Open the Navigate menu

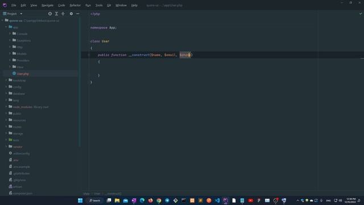[47, 5]
